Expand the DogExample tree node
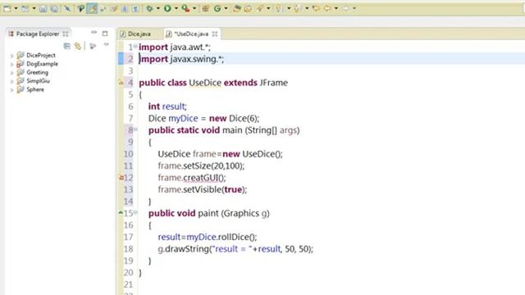 12,64
